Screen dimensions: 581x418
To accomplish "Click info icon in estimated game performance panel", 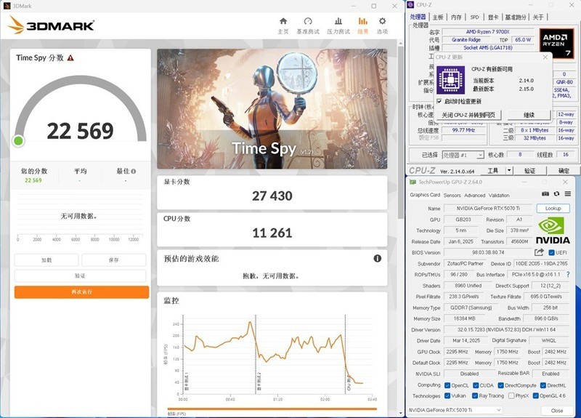I will click(377, 259).
